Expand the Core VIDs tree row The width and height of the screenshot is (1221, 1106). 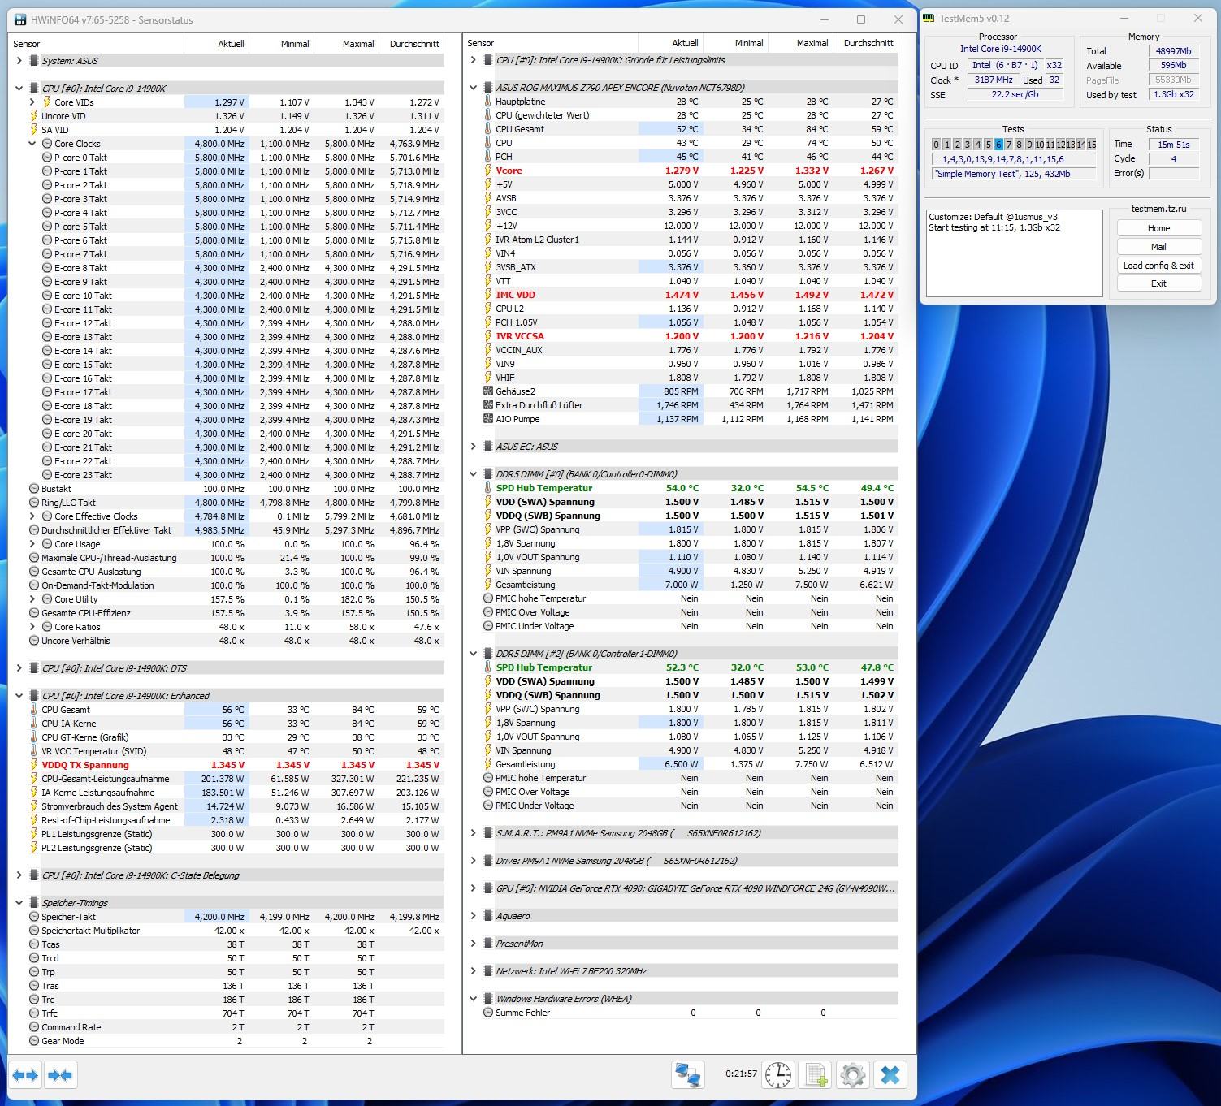pyautogui.click(x=32, y=102)
